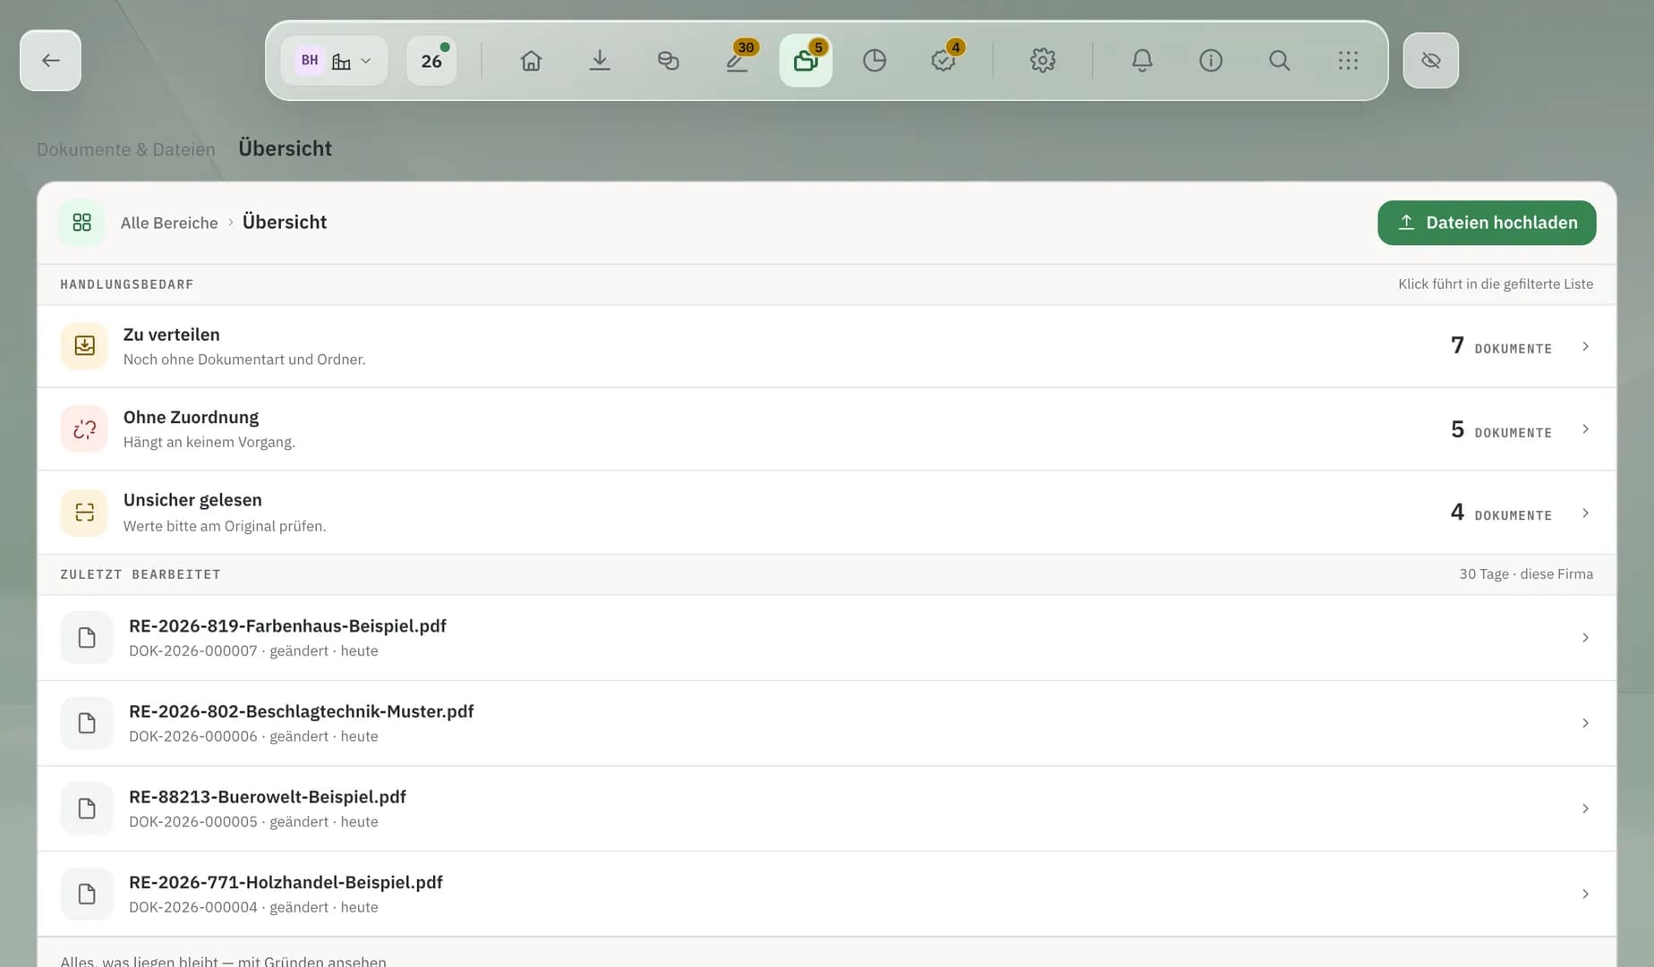The width and height of the screenshot is (1654, 967).
Task: Select the Alle Bereiche breadcrumb
Action: pyautogui.click(x=169, y=223)
